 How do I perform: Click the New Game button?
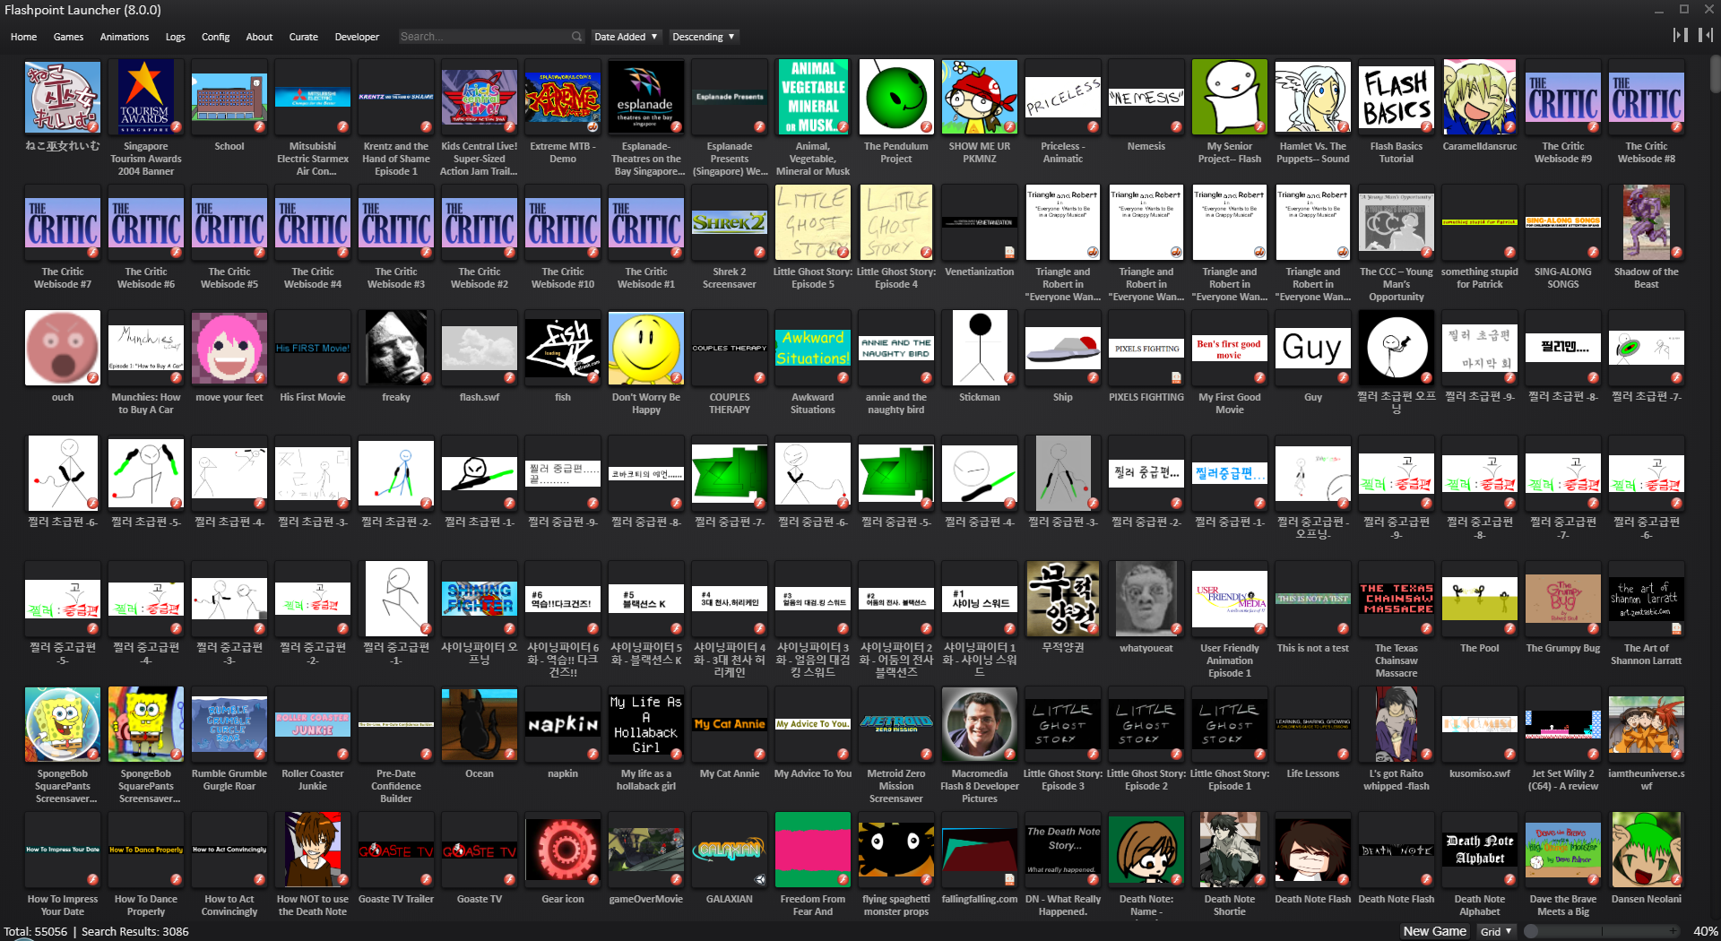pyautogui.click(x=1434, y=931)
